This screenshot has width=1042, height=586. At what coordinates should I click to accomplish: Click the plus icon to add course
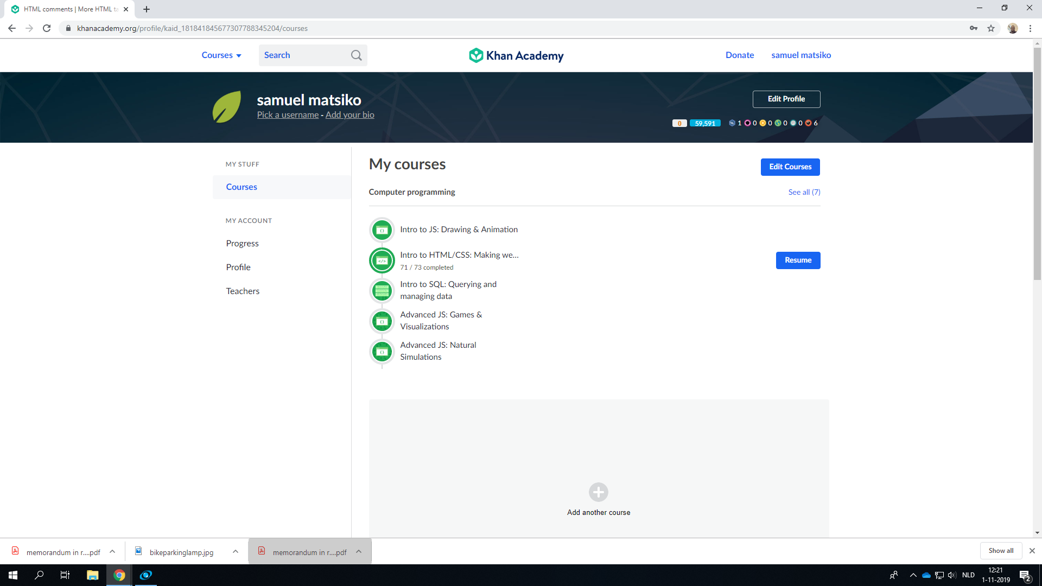[x=599, y=492]
